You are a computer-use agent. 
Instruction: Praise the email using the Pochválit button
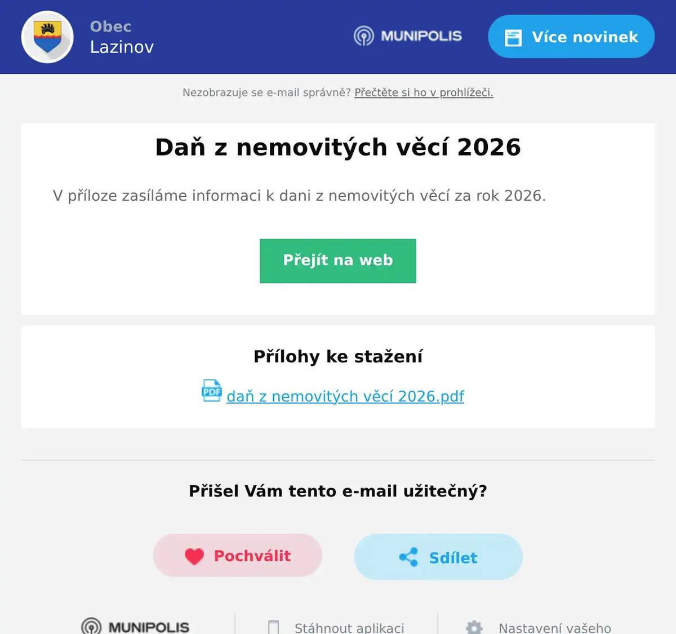[x=237, y=555]
